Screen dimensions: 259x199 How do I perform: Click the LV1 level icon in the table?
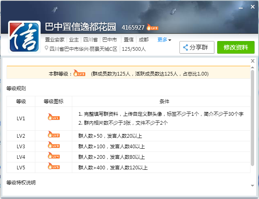(54, 118)
